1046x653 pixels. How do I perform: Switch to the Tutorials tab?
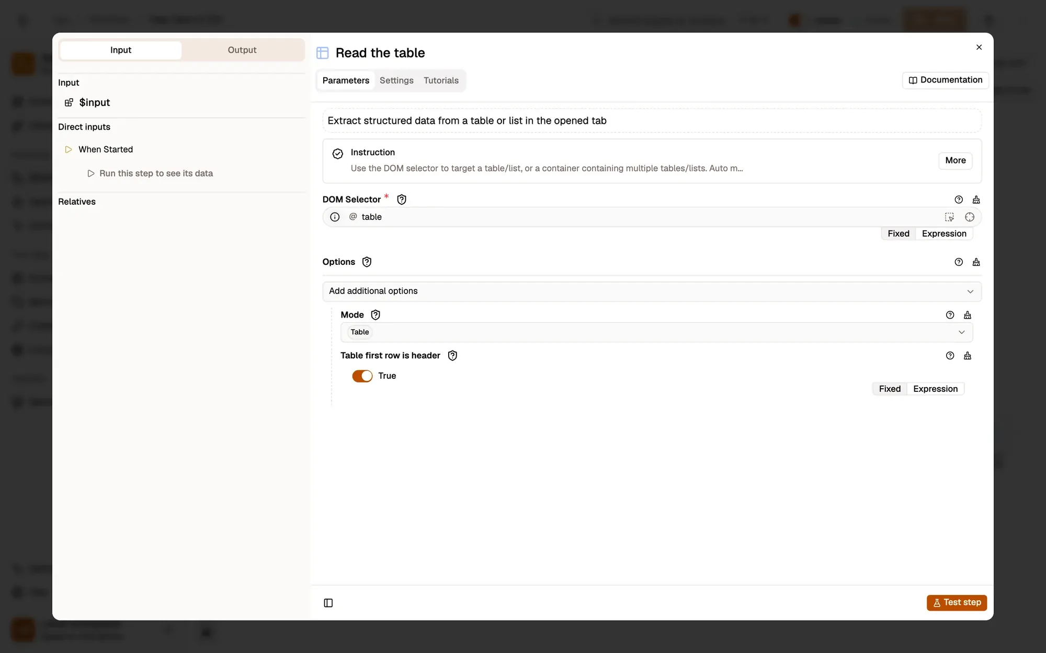pyautogui.click(x=441, y=80)
